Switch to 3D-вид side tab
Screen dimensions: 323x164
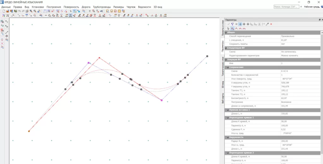[x=223, y=84]
